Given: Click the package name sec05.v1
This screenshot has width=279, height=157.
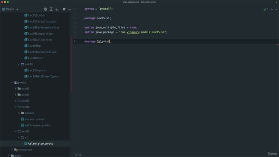Looking at the screenshot, I should pos(103,18).
